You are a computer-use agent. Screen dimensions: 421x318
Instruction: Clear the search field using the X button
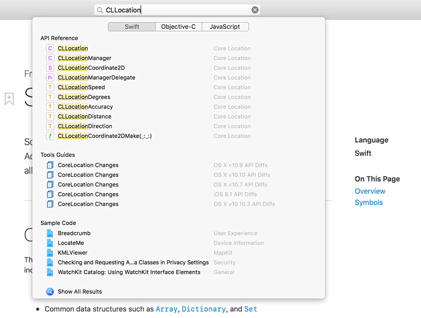tap(256, 9)
